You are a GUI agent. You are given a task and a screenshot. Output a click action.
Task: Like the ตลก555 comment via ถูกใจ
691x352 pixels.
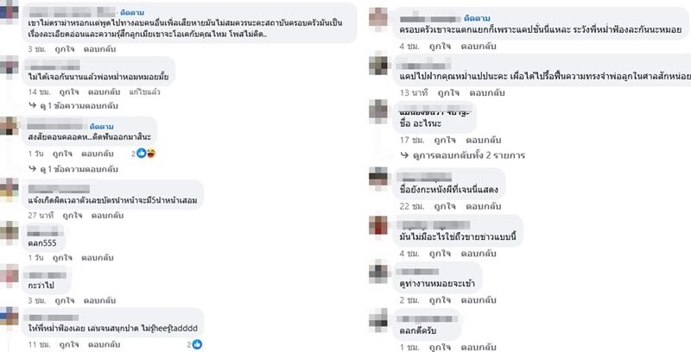(62, 257)
